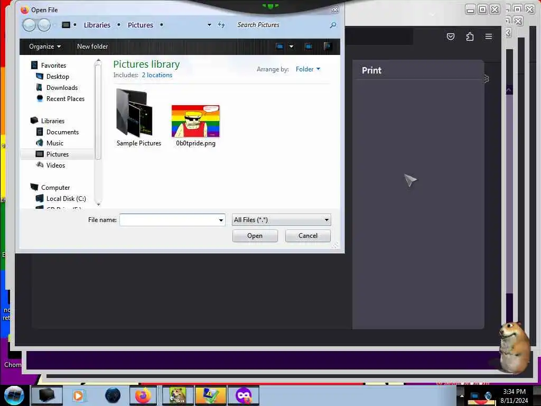Show hidden tray icons arrow

pyautogui.click(x=462, y=395)
